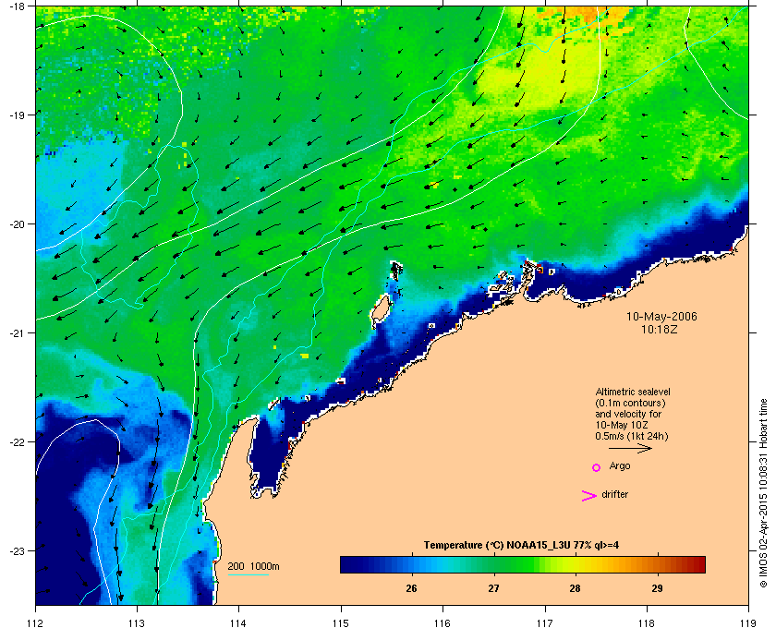776x628 pixels.
Task: Click the color bar label '26'
Action: point(411,588)
